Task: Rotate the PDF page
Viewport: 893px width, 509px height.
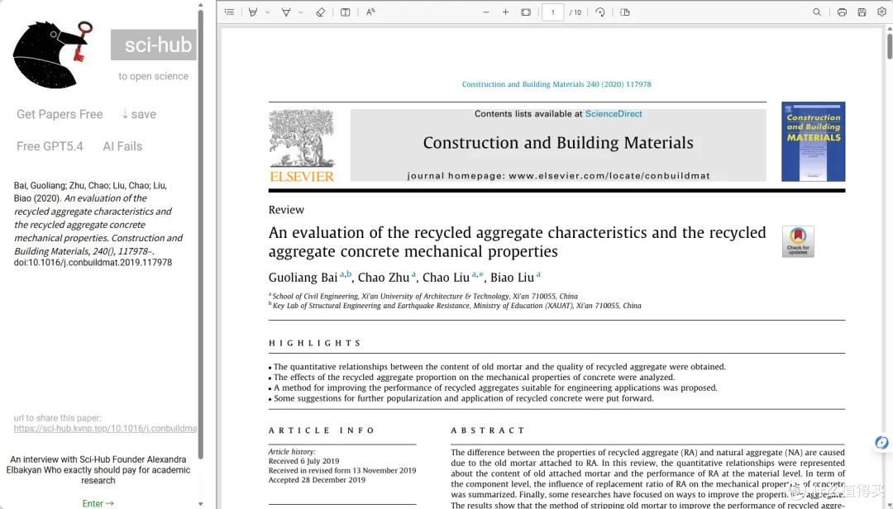Action: (x=599, y=12)
